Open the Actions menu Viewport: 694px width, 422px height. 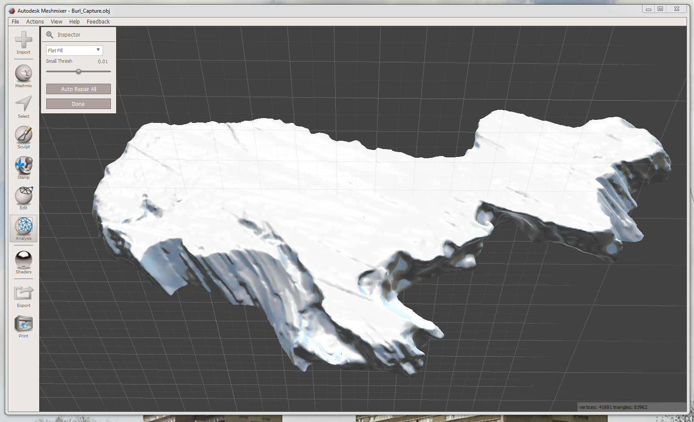click(35, 21)
